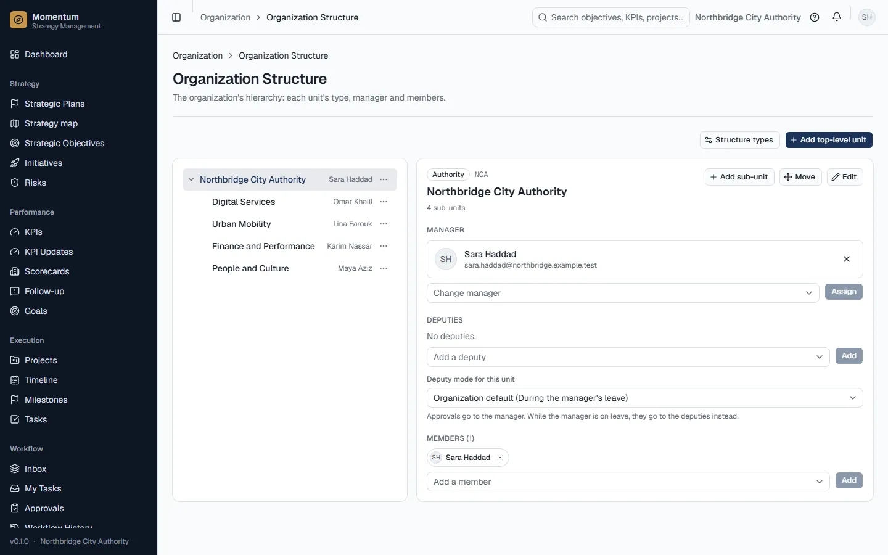Open the Change manager dropdown
The height and width of the screenshot is (555, 888).
623,293
